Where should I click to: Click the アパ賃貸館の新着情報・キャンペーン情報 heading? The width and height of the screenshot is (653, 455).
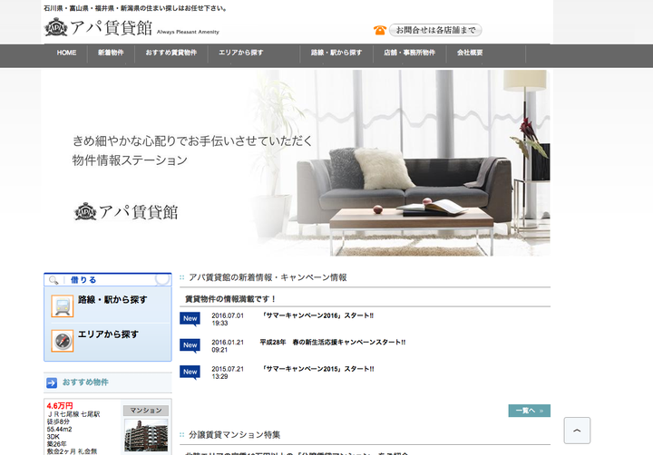[x=268, y=277]
